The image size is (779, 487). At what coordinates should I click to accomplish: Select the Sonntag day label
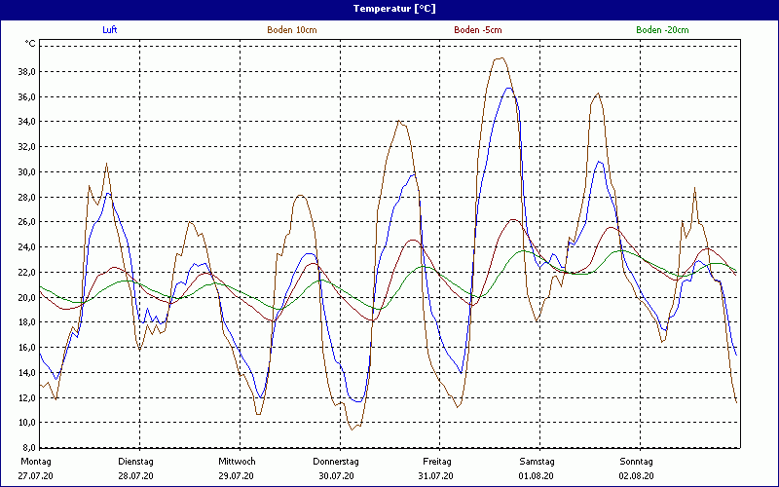pyautogui.click(x=636, y=461)
